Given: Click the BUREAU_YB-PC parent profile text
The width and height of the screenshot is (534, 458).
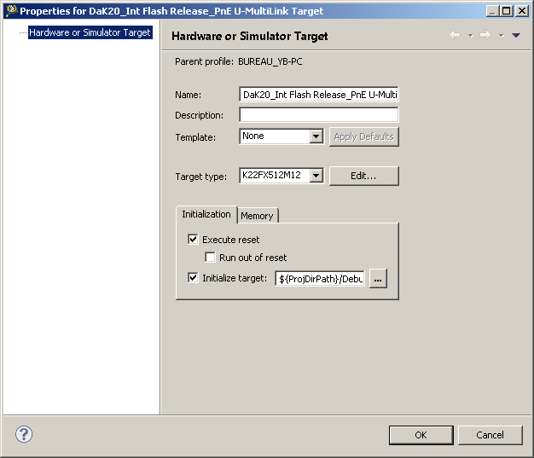Looking at the screenshot, I should click(270, 61).
